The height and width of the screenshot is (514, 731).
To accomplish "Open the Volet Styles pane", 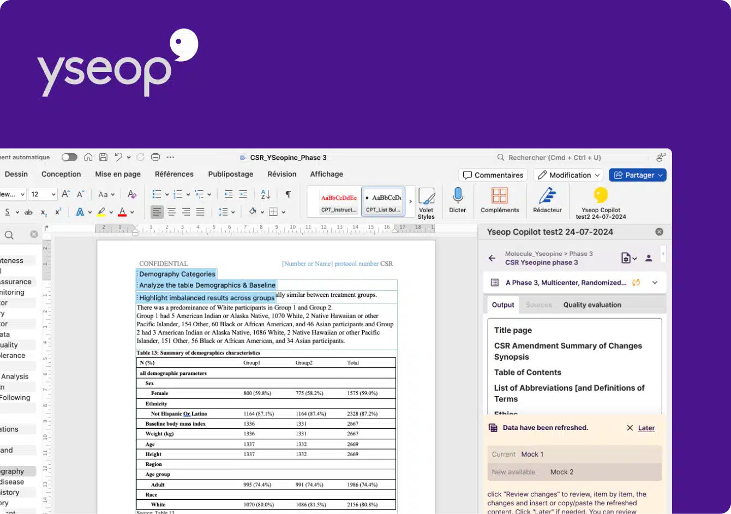I will [426, 203].
